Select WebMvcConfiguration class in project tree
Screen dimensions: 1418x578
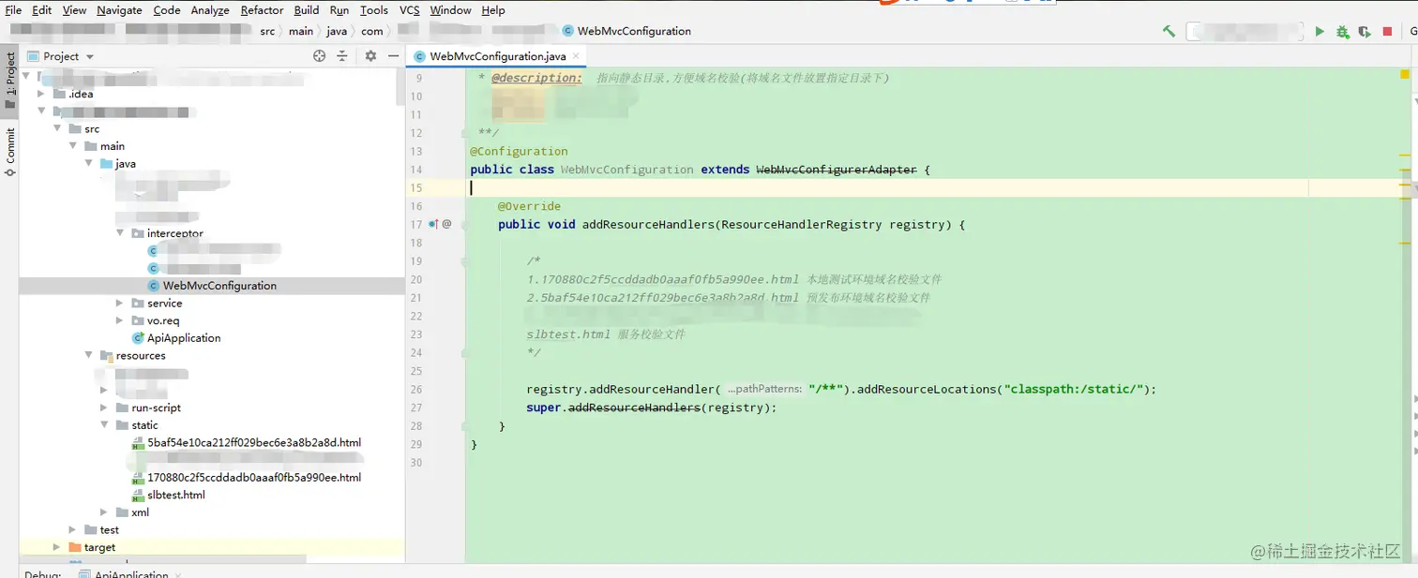click(212, 286)
